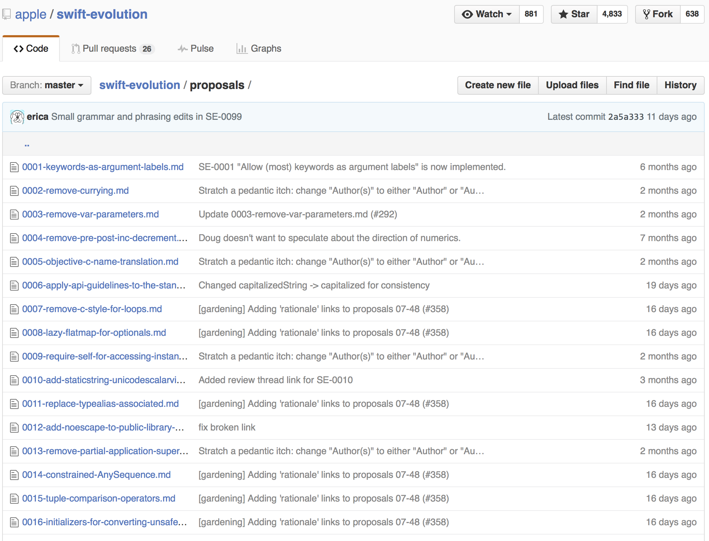Click file icon of 0015-tuple-comparison-operators.md

14,499
